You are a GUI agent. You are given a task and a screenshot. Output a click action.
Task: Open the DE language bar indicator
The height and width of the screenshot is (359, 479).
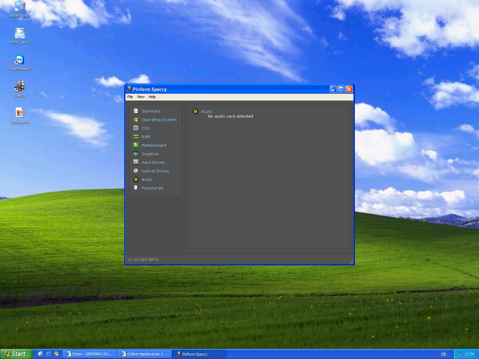(444, 354)
